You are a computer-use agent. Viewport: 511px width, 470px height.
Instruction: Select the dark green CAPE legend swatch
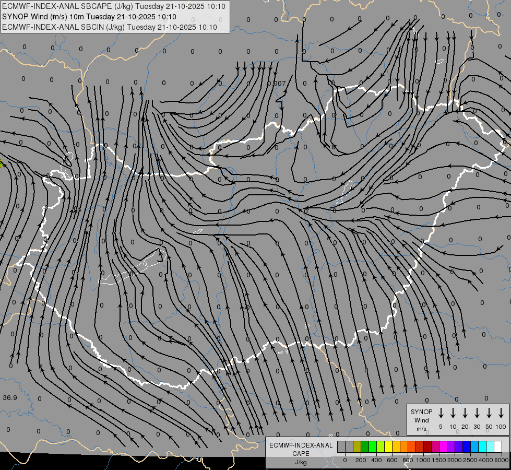(x=365, y=446)
